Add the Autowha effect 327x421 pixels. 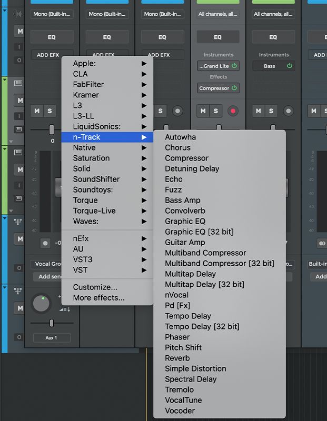point(219,137)
